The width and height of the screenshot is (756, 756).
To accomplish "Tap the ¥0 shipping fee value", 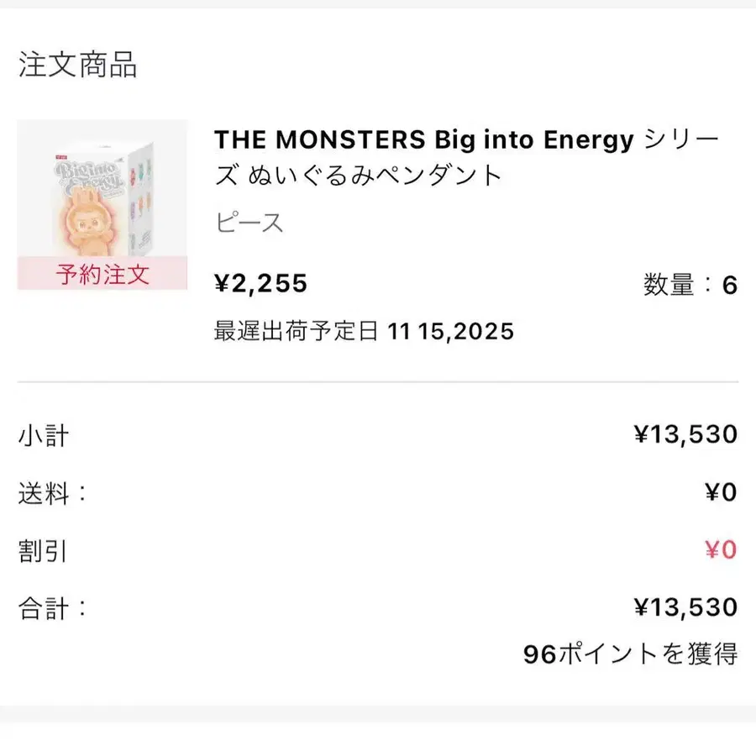I will [x=721, y=492].
